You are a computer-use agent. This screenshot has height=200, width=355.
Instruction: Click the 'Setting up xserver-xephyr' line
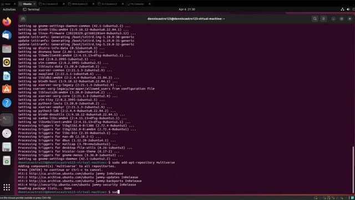[x=65, y=107]
